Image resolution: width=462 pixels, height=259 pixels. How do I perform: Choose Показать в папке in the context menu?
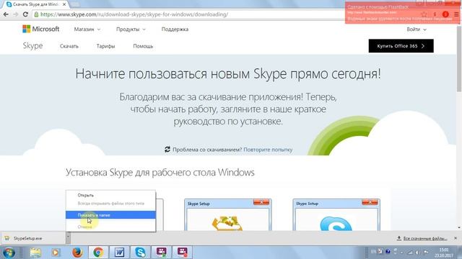click(110, 215)
